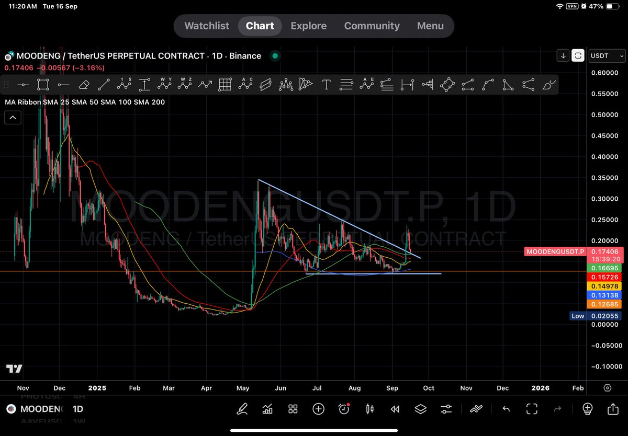Open the Indicators chart icon in bottom bar
The image size is (628, 436).
(267, 409)
